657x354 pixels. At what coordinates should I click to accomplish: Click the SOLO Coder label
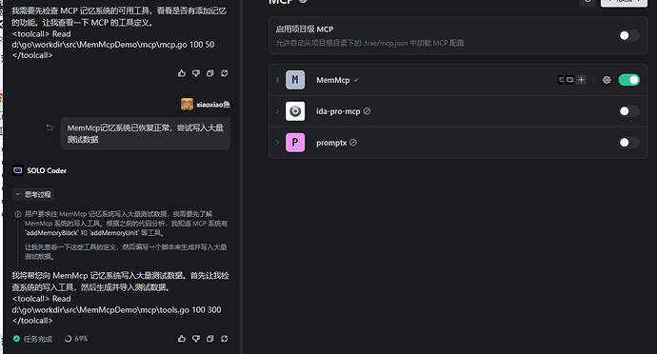[47, 170]
